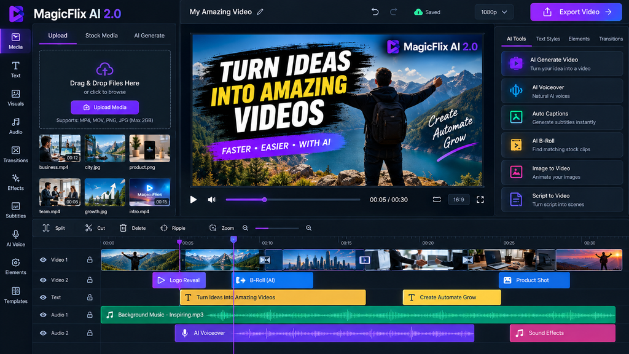Select the Split tool
The height and width of the screenshot is (354, 629).
[53, 228]
